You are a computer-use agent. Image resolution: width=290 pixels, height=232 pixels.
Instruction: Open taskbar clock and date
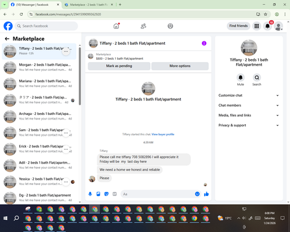[x=270, y=218]
